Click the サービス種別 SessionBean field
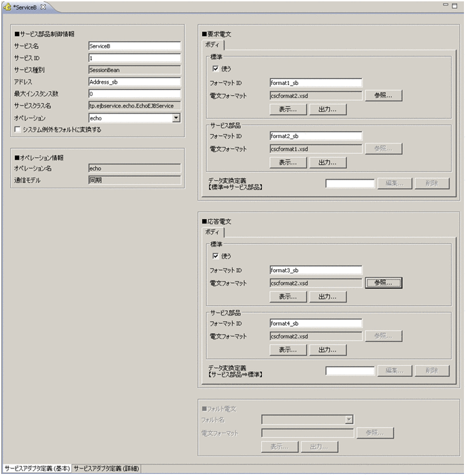The width and height of the screenshot is (466, 476). 135,70
